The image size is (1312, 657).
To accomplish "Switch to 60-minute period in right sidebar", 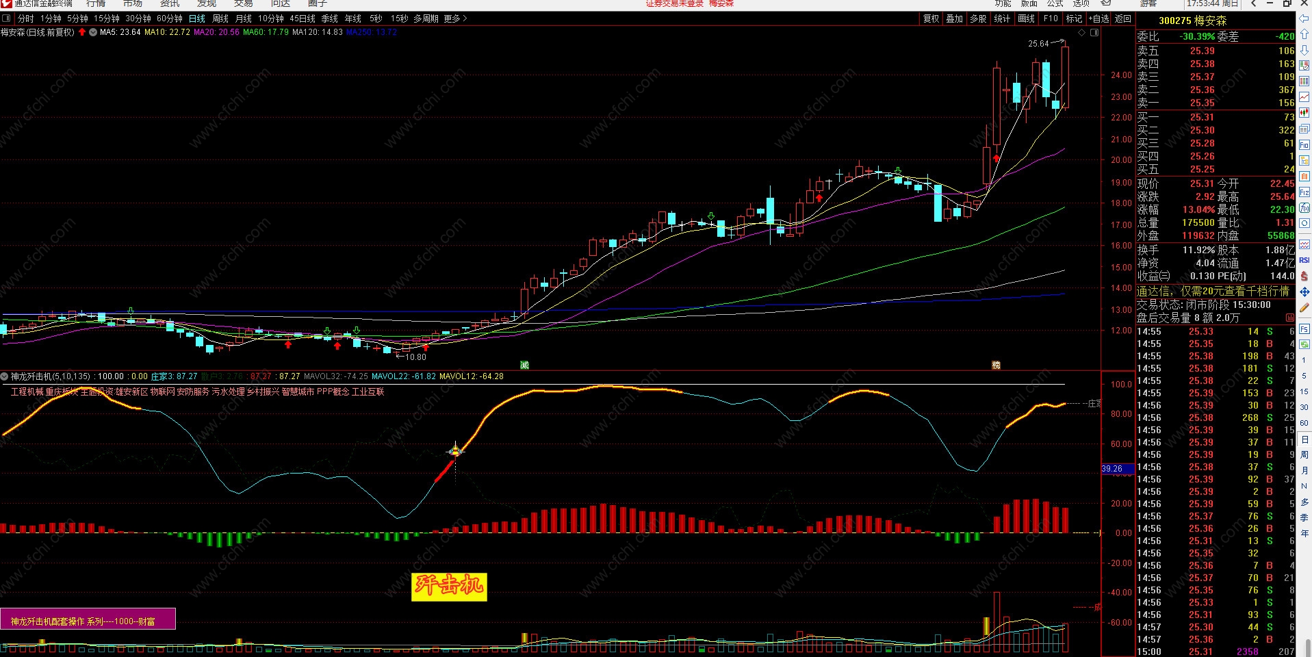I will coord(1304,423).
